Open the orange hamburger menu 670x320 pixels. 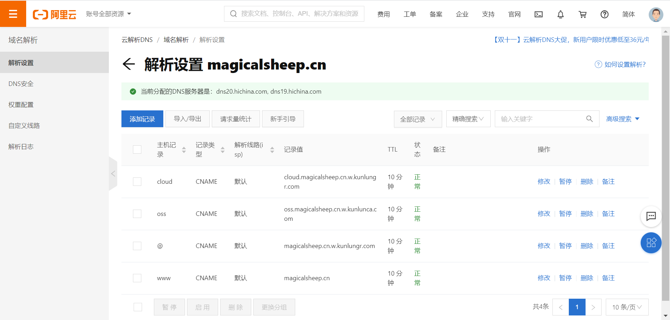coord(13,14)
